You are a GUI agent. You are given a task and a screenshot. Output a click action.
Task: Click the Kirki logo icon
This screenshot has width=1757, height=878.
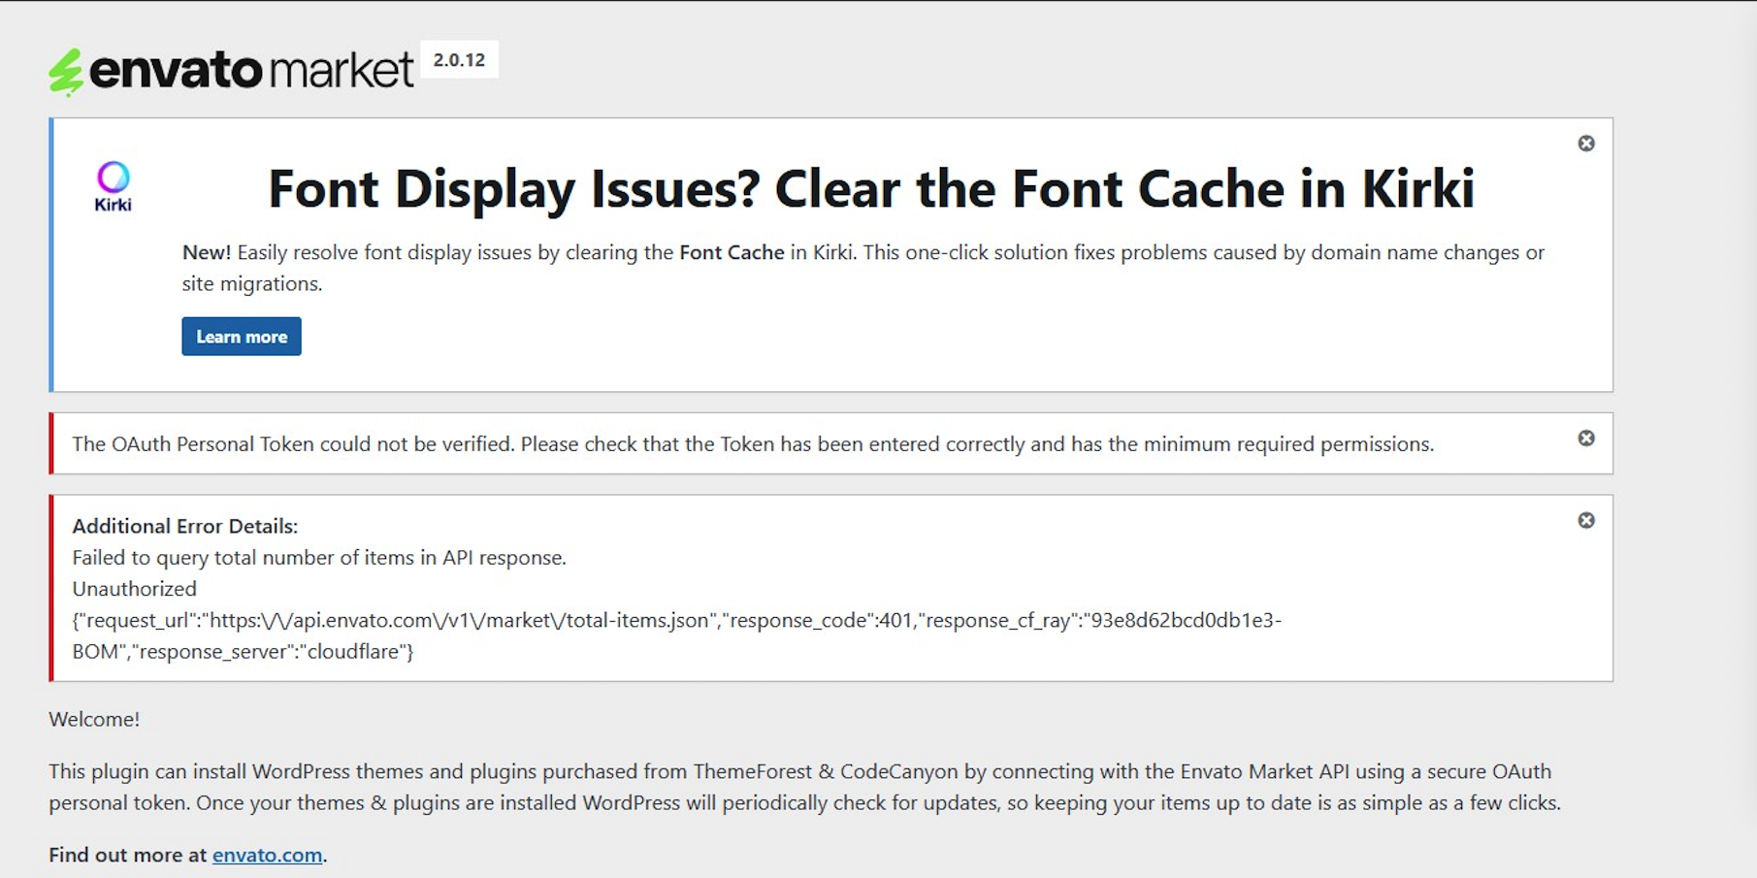point(113,186)
